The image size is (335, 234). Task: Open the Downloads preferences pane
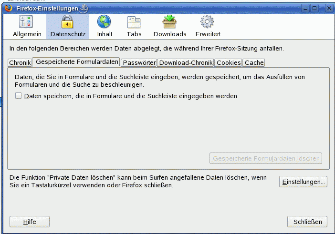coord(170,27)
